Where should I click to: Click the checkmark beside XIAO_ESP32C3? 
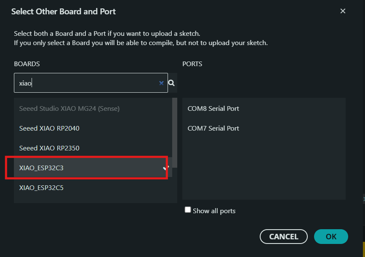point(165,168)
